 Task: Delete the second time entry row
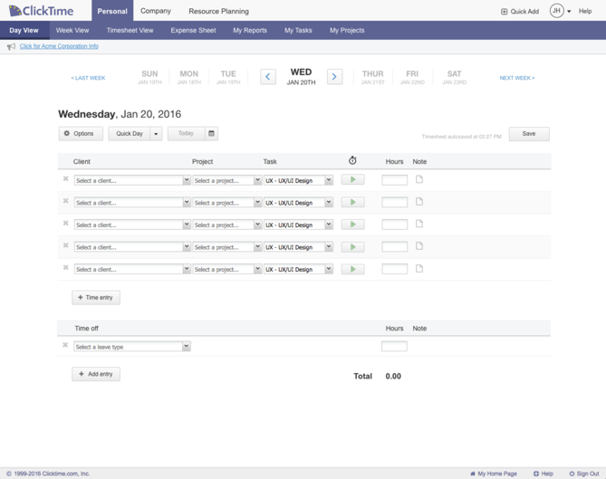tap(66, 201)
